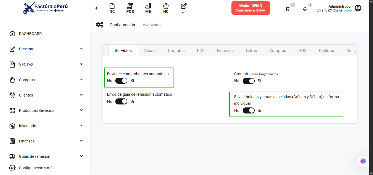The width and height of the screenshot is (373, 175).
Task: Switch to the Contable tab
Action: tap(176, 50)
